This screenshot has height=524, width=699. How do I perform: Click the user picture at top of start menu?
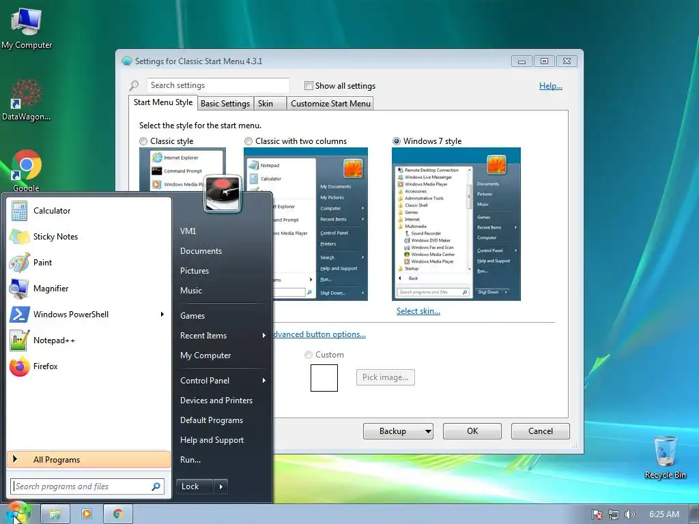(223, 194)
